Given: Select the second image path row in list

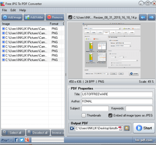Looking at the screenshot, I should tap(33, 33).
